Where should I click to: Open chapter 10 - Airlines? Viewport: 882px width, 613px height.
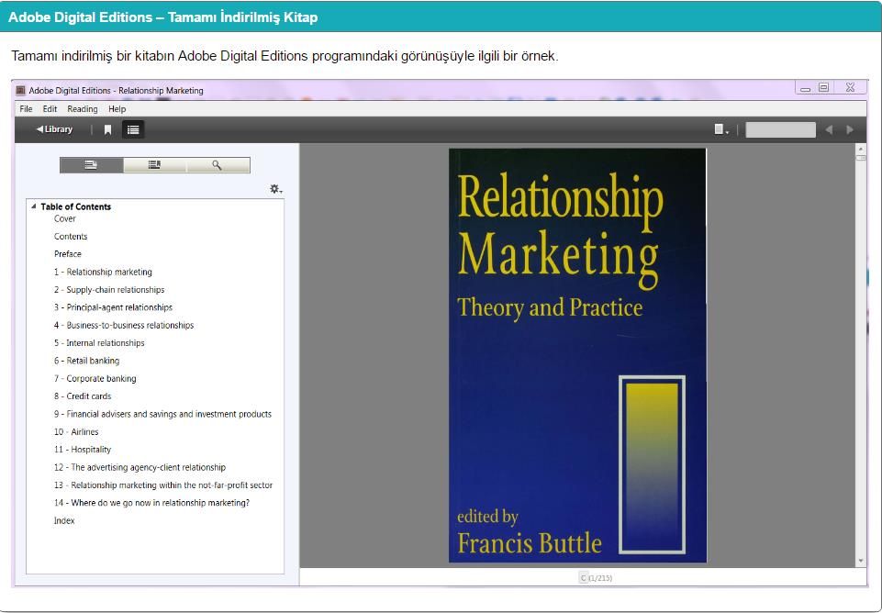coord(76,432)
